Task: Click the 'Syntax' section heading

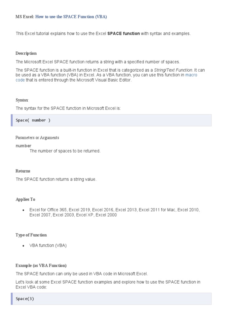Action: (22, 100)
